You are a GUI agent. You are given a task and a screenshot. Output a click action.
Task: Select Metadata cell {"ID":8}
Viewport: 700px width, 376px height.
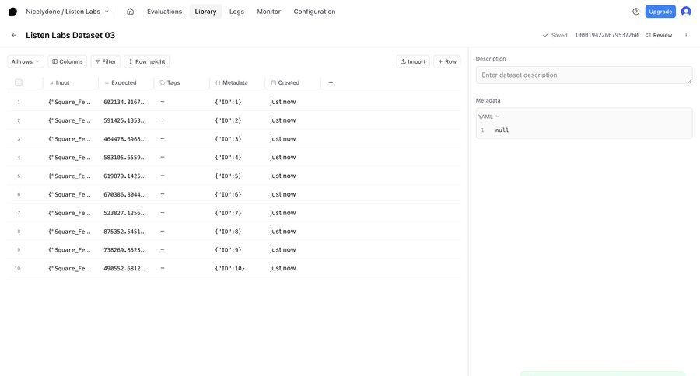point(228,232)
